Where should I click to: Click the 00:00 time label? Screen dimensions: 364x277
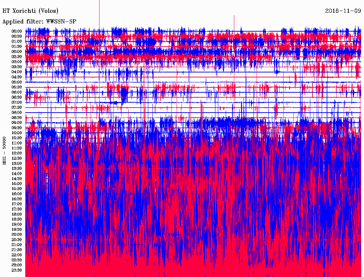(17, 31)
